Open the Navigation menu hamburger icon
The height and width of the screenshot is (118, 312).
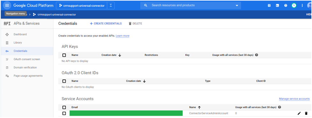(x=7, y=5)
